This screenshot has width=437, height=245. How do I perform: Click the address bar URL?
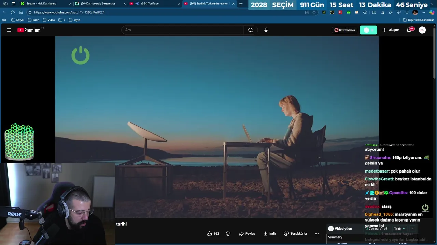pyautogui.click(x=69, y=12)
